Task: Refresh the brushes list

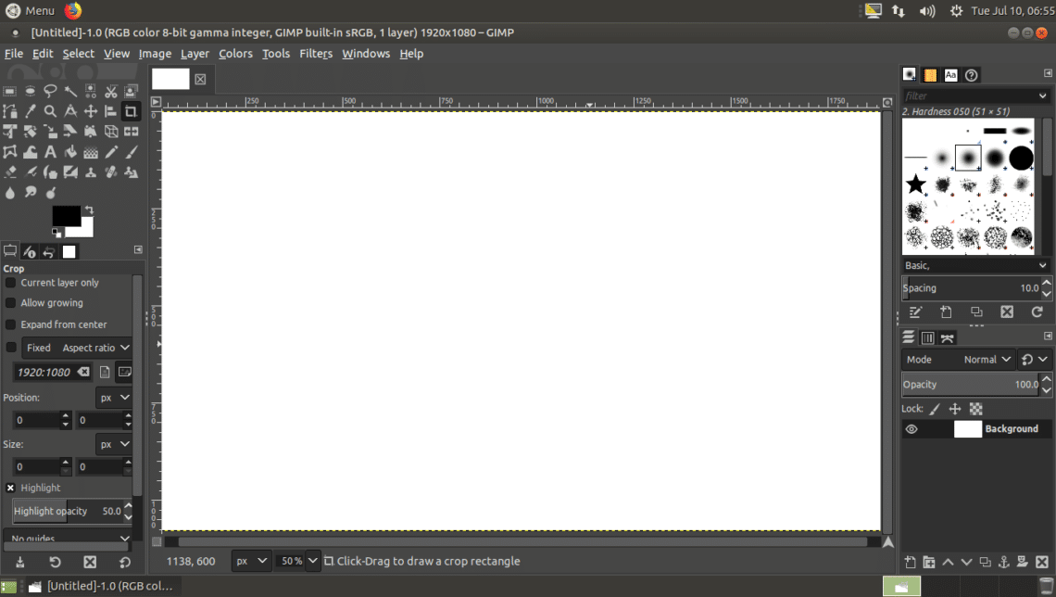Action: tap(1037, 312)
